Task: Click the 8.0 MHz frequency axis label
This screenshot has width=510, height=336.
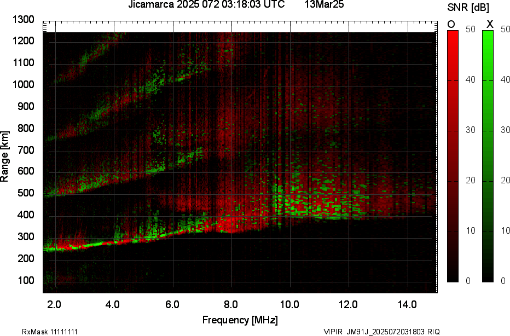Action: [230, 305]
